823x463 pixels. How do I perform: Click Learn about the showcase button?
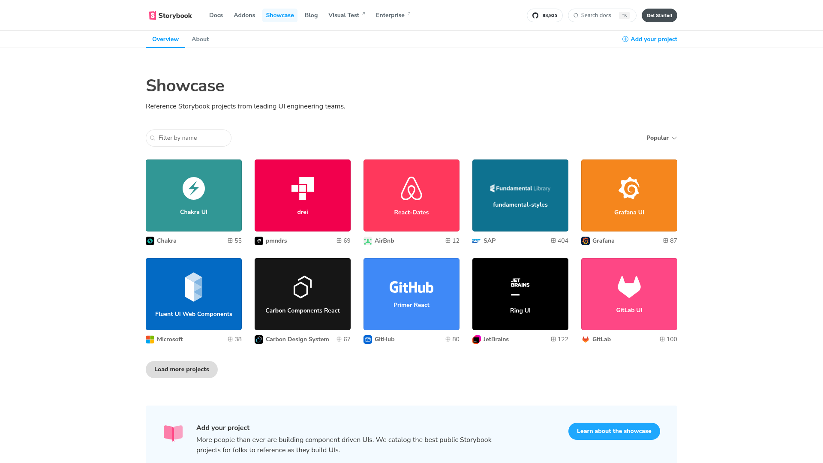614,431
